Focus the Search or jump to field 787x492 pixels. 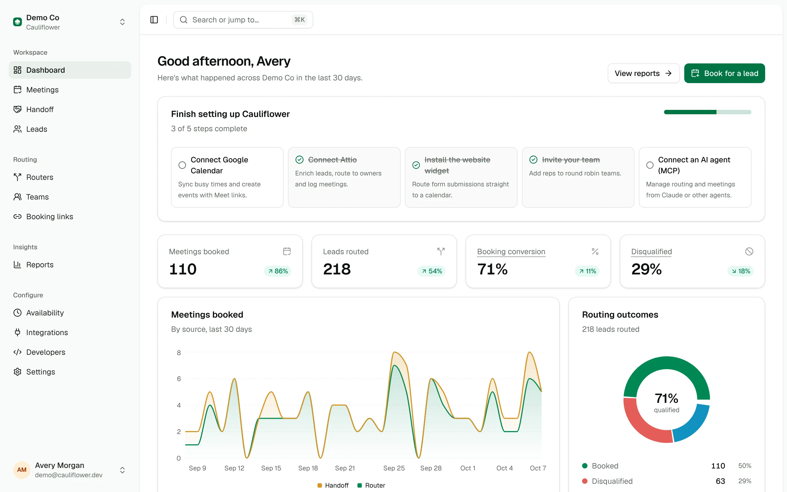coord(243,20)
